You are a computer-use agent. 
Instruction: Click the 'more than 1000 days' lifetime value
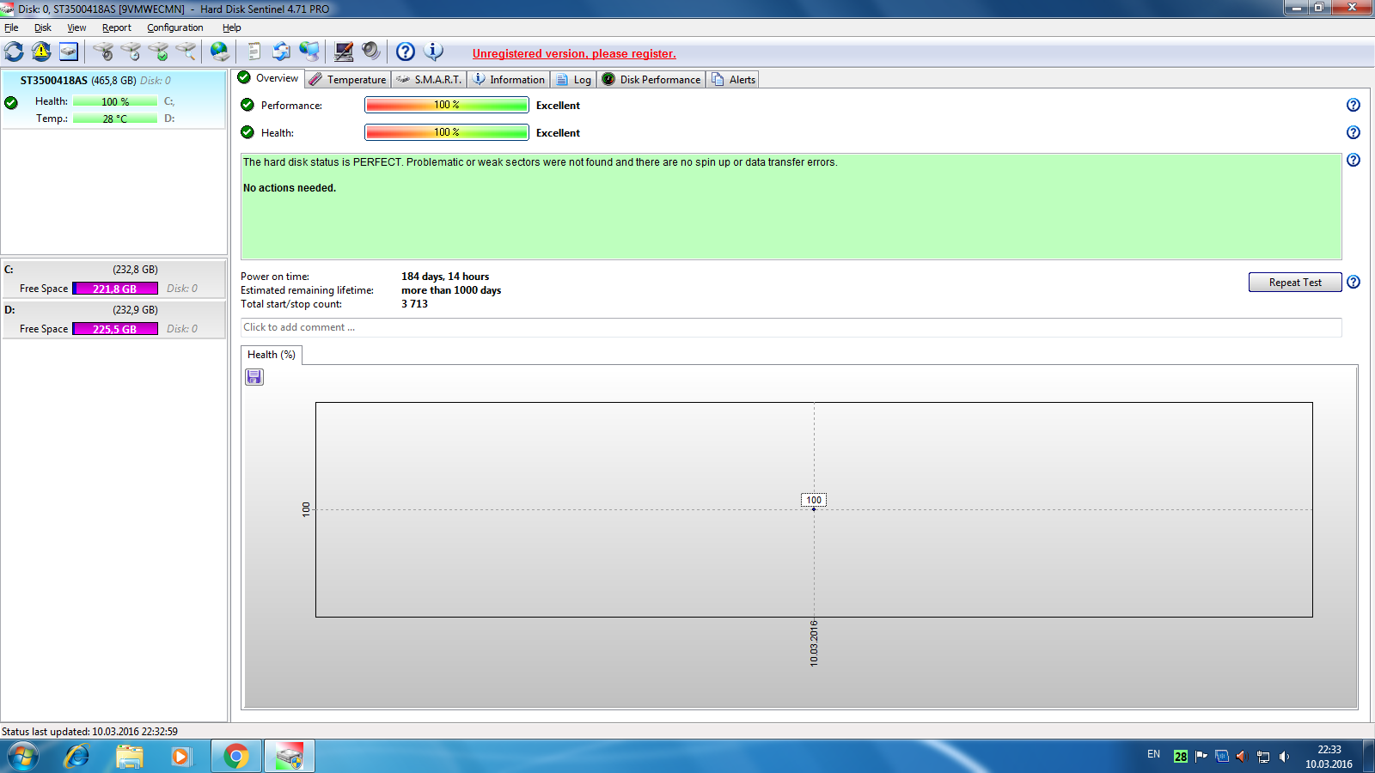(x=451, y=290)
